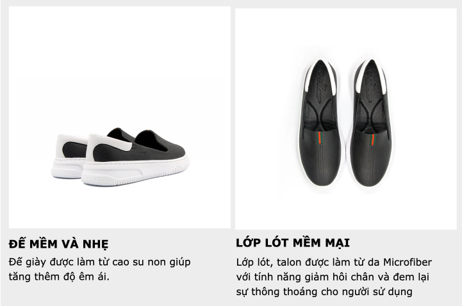Click green-red stripe on right top-view shoe
The image size is (462, 306).
pyautogui.click(x=372, y=140)
